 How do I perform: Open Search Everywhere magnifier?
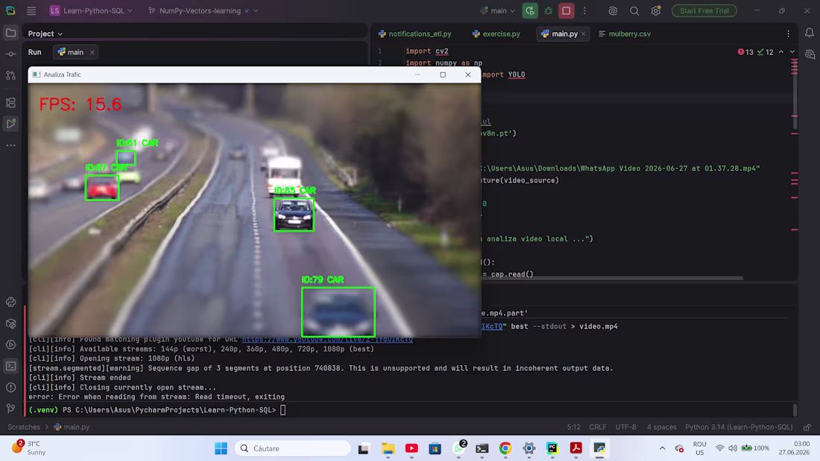[x=634, y=10]
